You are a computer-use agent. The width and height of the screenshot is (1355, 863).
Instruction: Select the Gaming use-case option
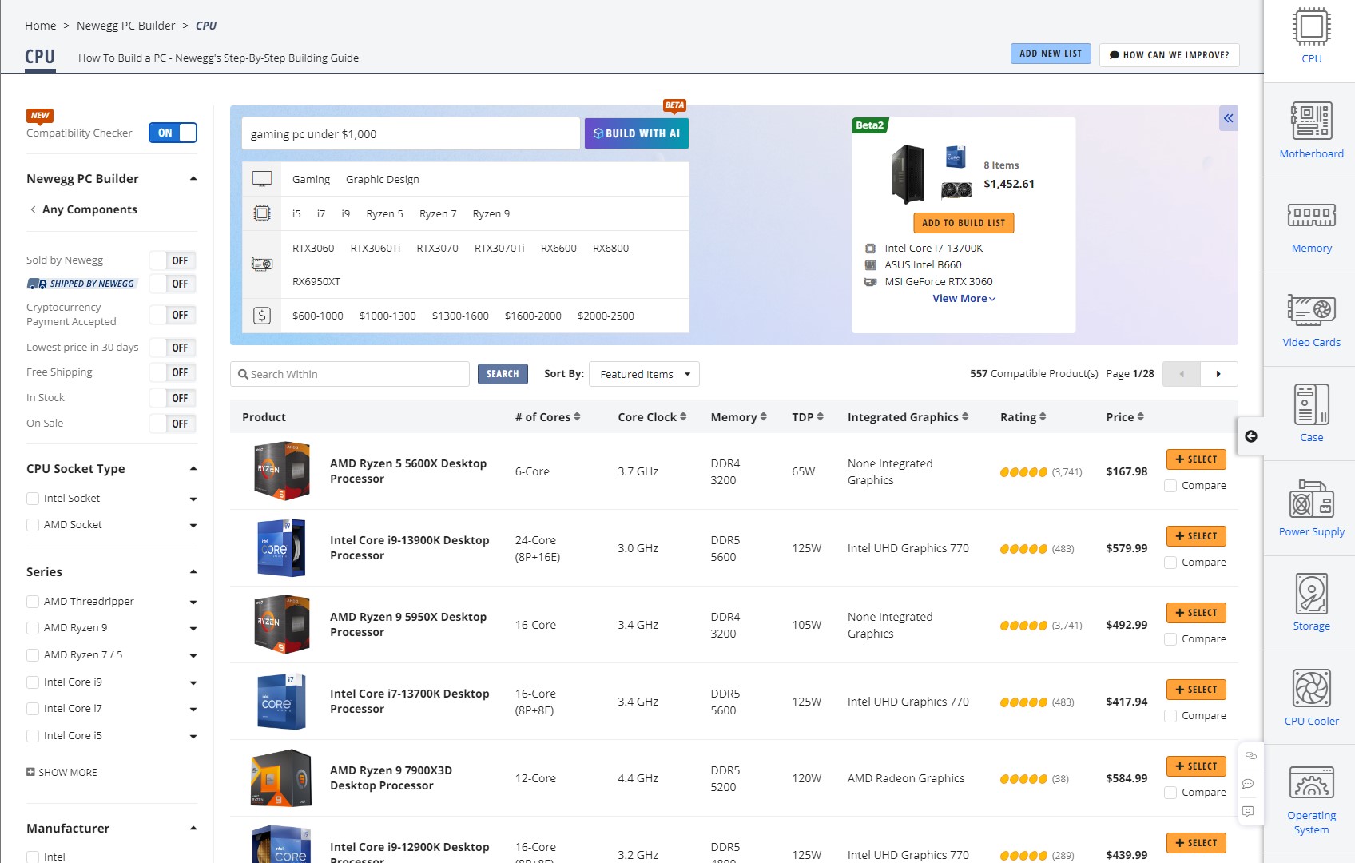click(311, 179)
